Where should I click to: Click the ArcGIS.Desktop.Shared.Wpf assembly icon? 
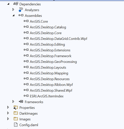[26, 90]
